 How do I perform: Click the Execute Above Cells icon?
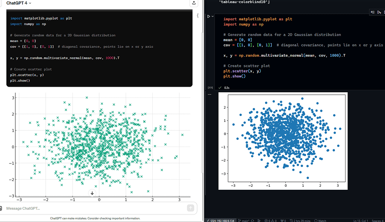[372, 12]
